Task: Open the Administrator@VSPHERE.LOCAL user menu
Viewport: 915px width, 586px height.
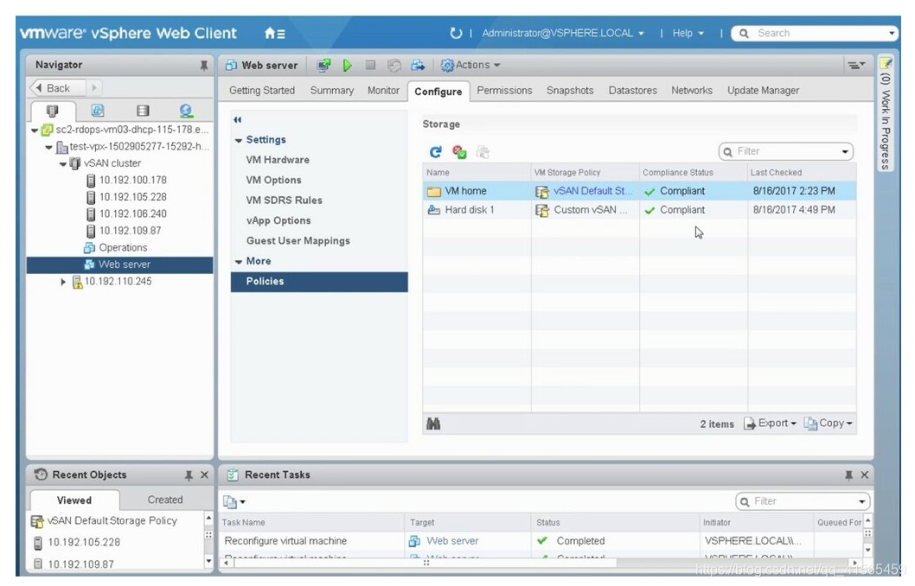Action: point(562,33)
